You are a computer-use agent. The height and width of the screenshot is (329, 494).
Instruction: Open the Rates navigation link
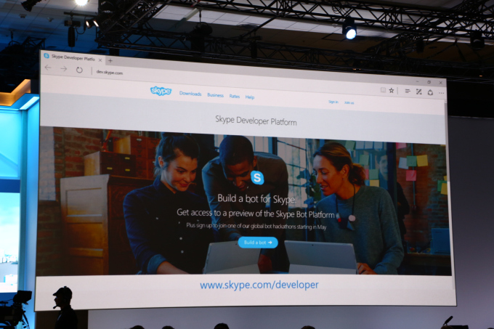235,97
